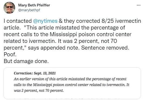
Task: Click the 'But damage done.' line
Action: coord(26,61)
